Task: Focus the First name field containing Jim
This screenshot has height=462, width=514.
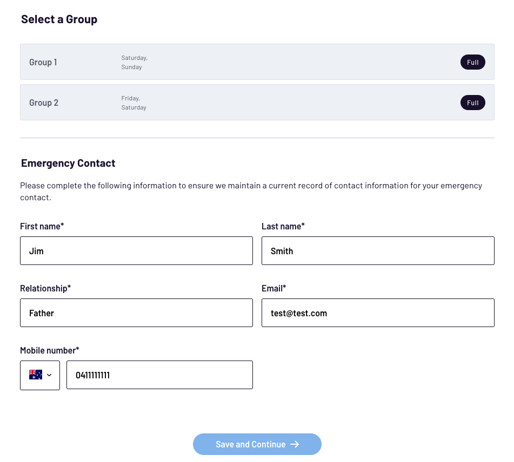Action: click(136, 251)
